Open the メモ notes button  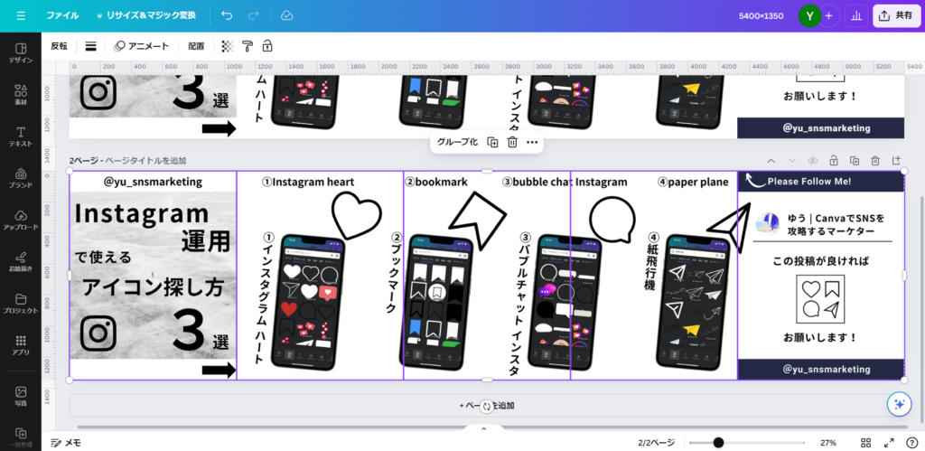(x=66, y=443)
